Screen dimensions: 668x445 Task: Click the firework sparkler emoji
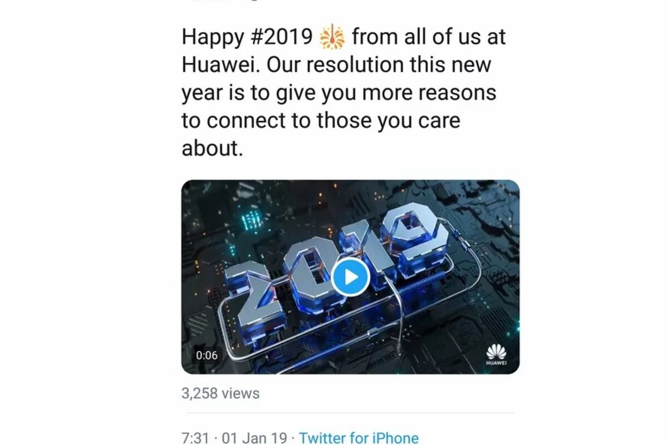click(332, 37)
